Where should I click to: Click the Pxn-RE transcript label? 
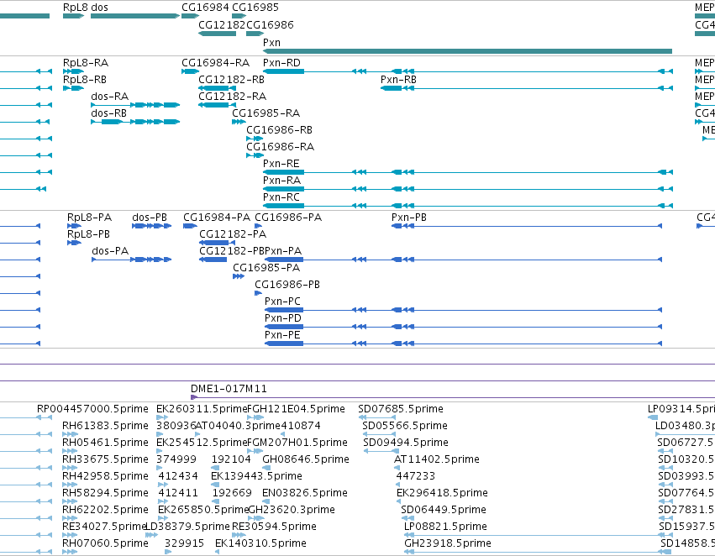[281, 164]
